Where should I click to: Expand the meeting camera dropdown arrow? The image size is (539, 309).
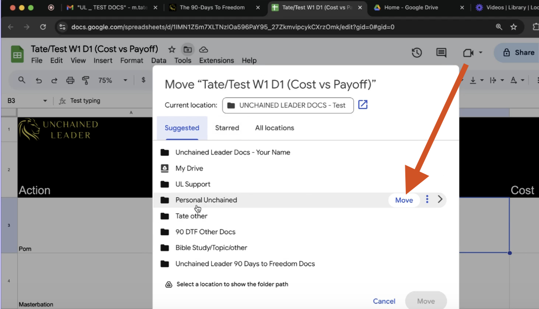click(481, 52)
